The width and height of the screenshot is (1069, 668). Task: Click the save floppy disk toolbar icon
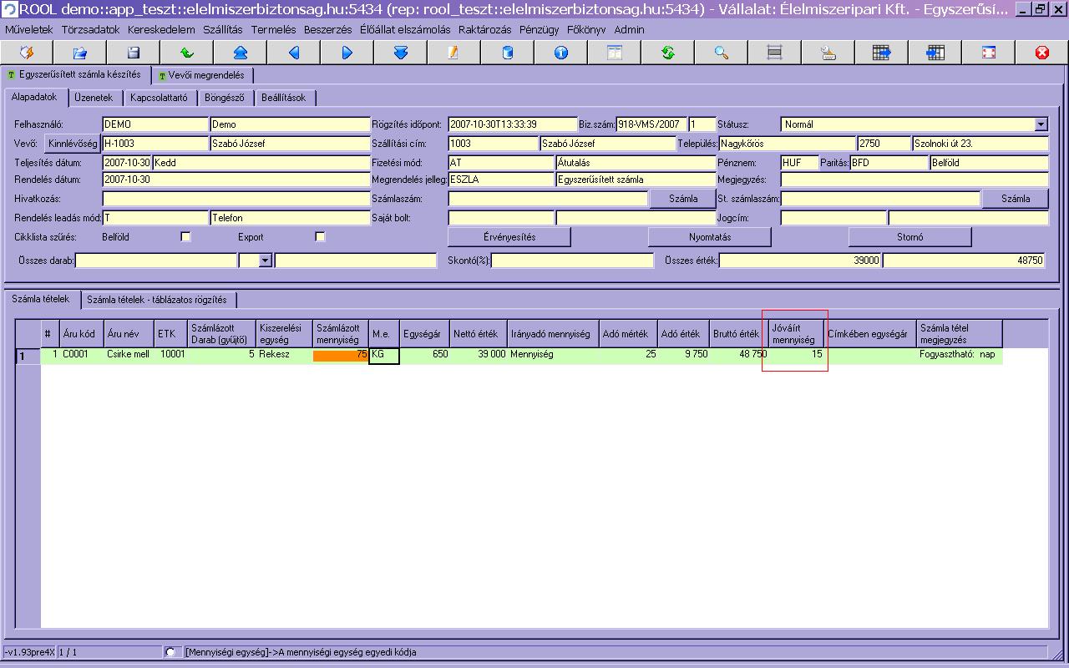[134, 53]
